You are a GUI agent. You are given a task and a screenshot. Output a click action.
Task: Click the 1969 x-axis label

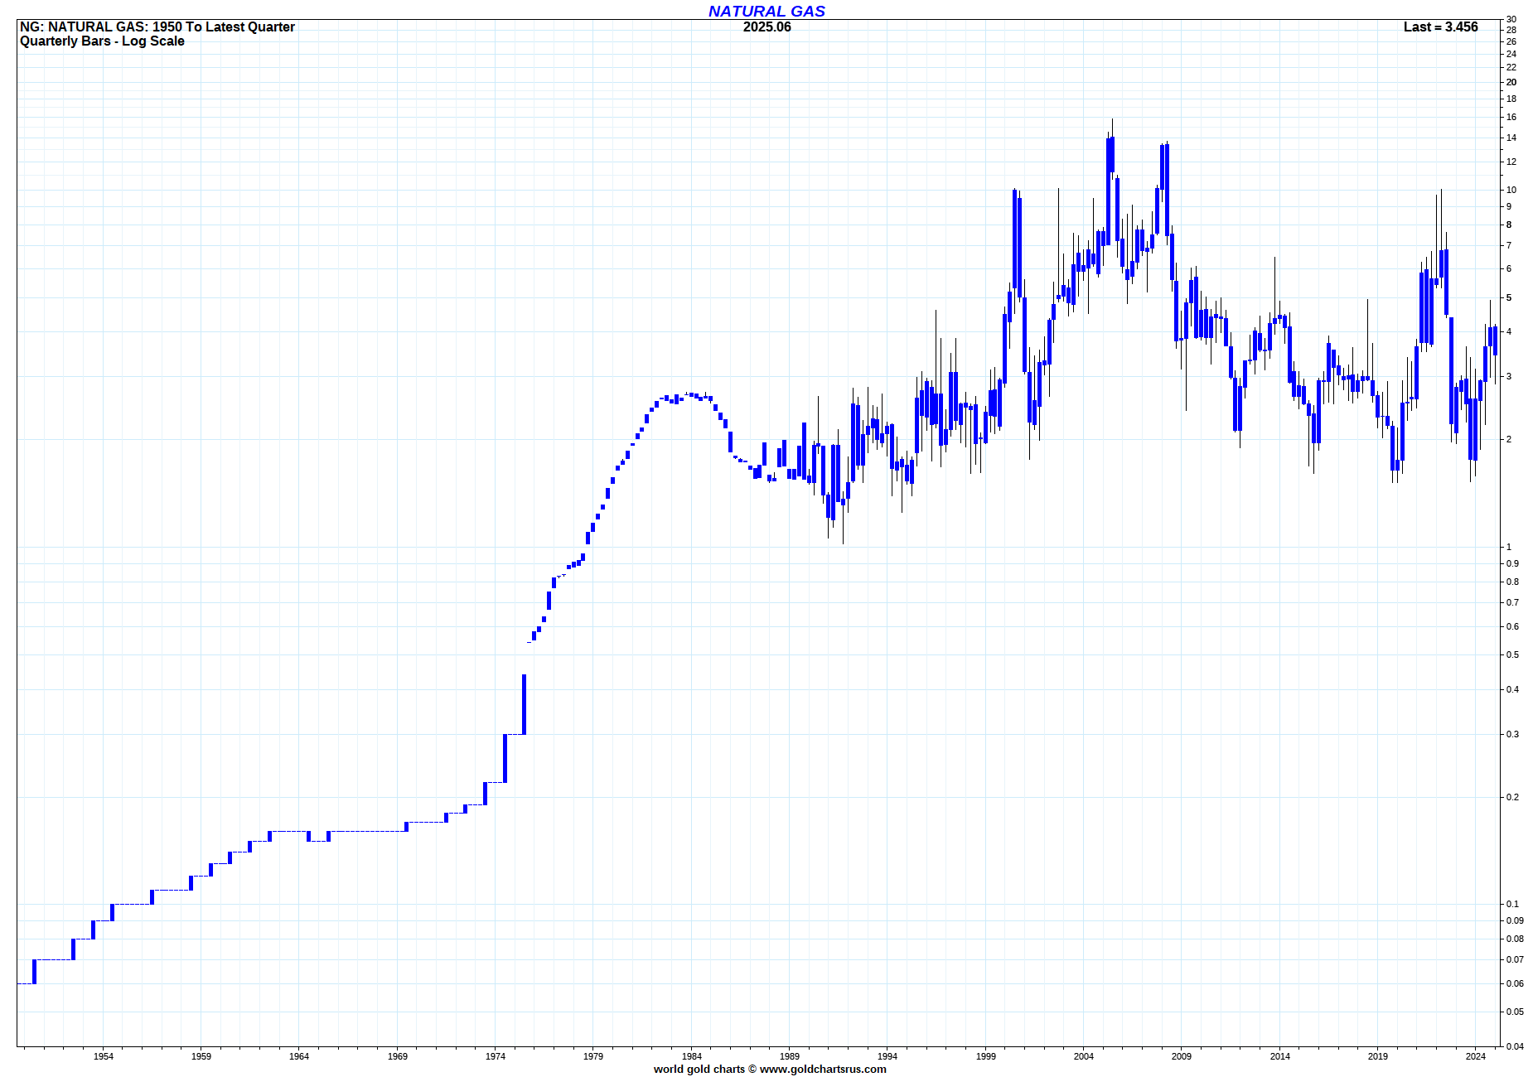[x=398, y=1056]
